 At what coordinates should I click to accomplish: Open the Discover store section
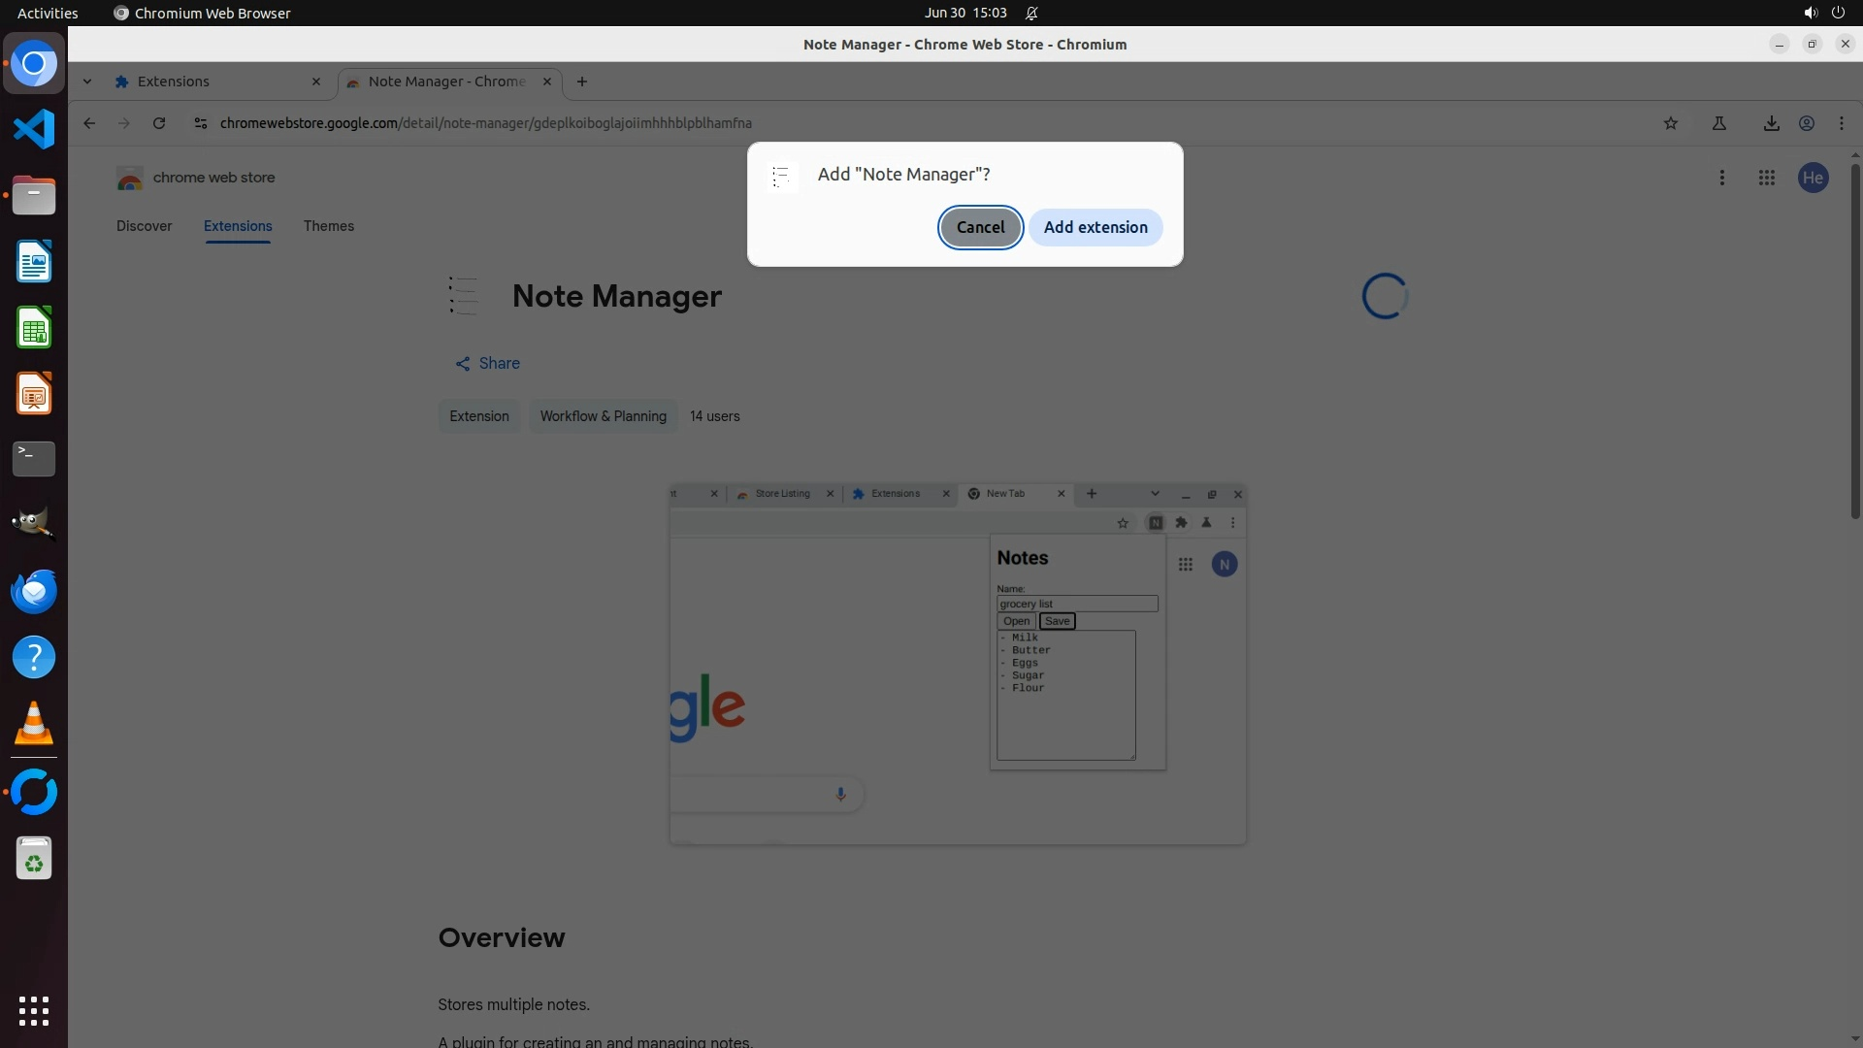tap(144, 226)
